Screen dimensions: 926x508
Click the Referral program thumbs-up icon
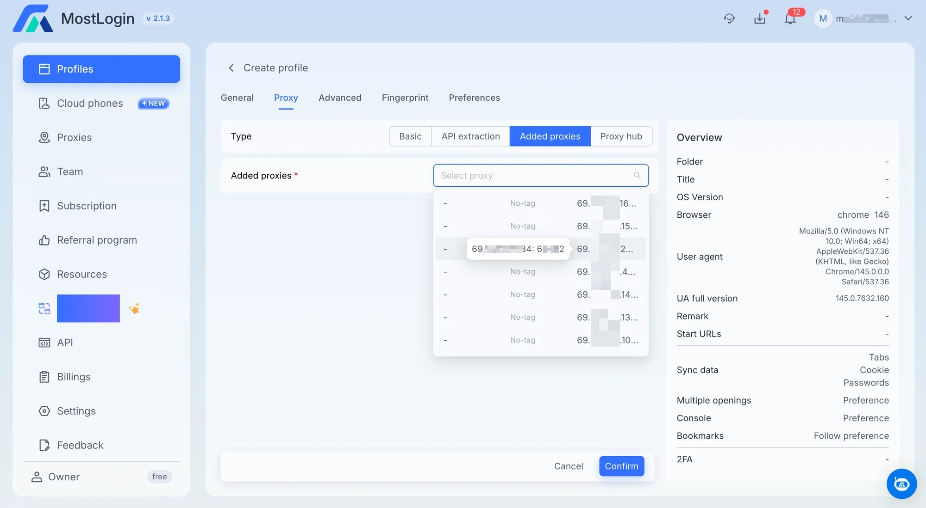pyautogui.click(x=44, y=240)
